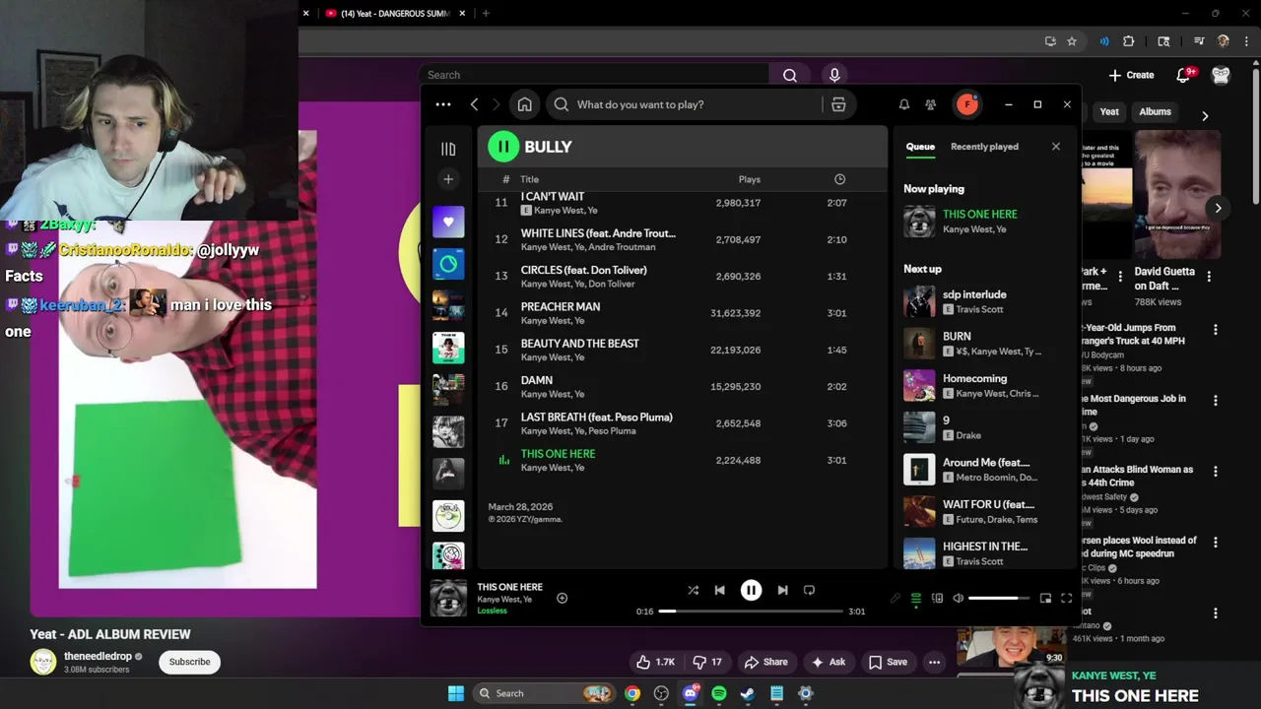
Task: Play track WHITE LINES
Action: click(682, 239)
